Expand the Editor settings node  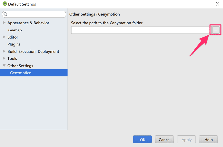pyautogui.click(x=4, y=37)
